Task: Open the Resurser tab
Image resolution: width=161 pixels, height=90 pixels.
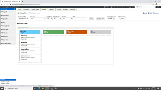Action: coord(65,9)
